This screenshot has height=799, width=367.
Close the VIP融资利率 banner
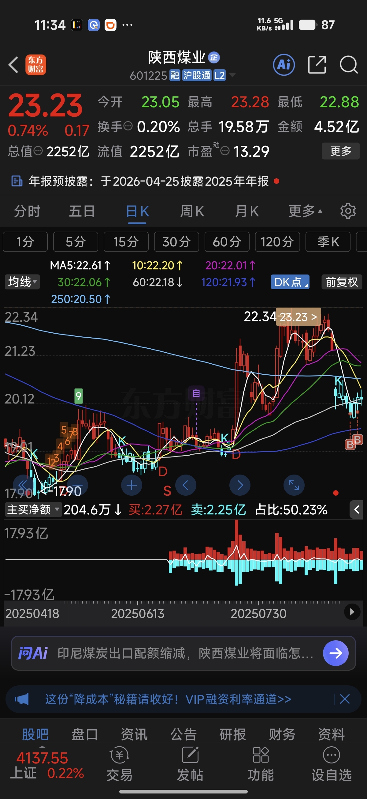click(x=345, y=699)
